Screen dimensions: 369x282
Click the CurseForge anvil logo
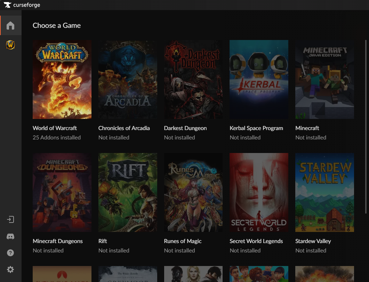coord(7,5)
